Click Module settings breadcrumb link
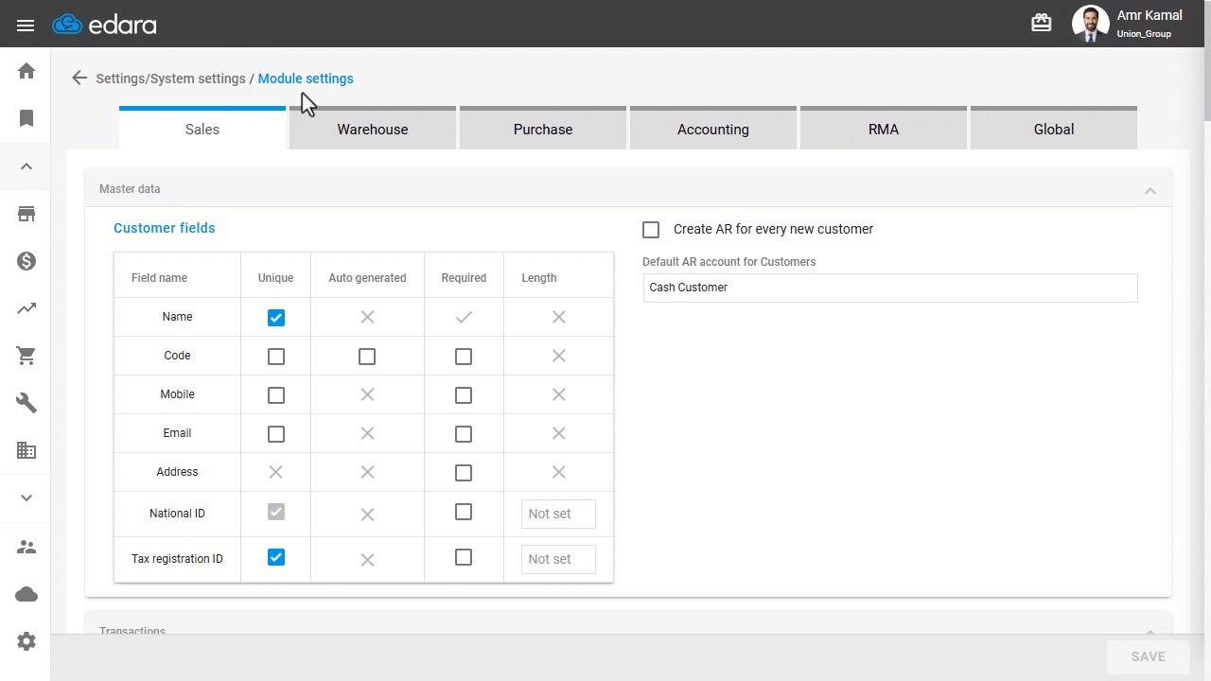This screenshot has height=681, width=1211. [306, 79]
